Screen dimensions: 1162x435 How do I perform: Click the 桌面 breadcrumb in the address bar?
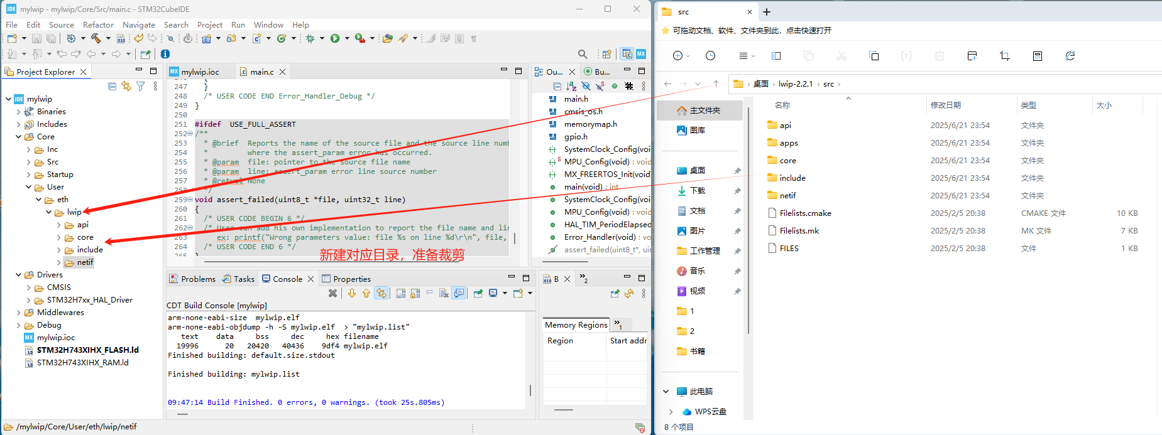click(760, 84)
